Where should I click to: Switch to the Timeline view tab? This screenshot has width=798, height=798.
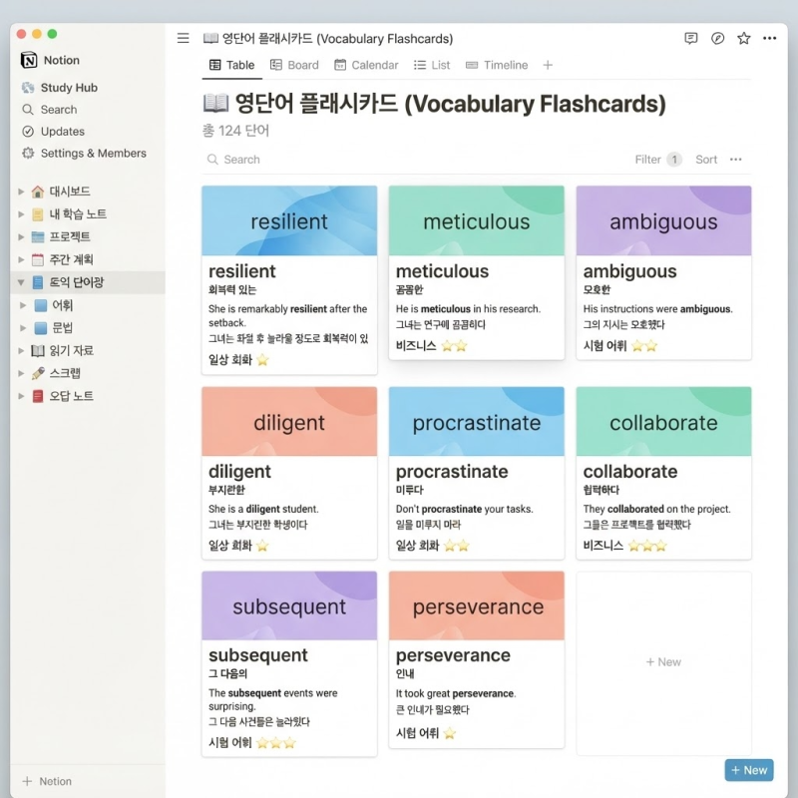[497, 65]
